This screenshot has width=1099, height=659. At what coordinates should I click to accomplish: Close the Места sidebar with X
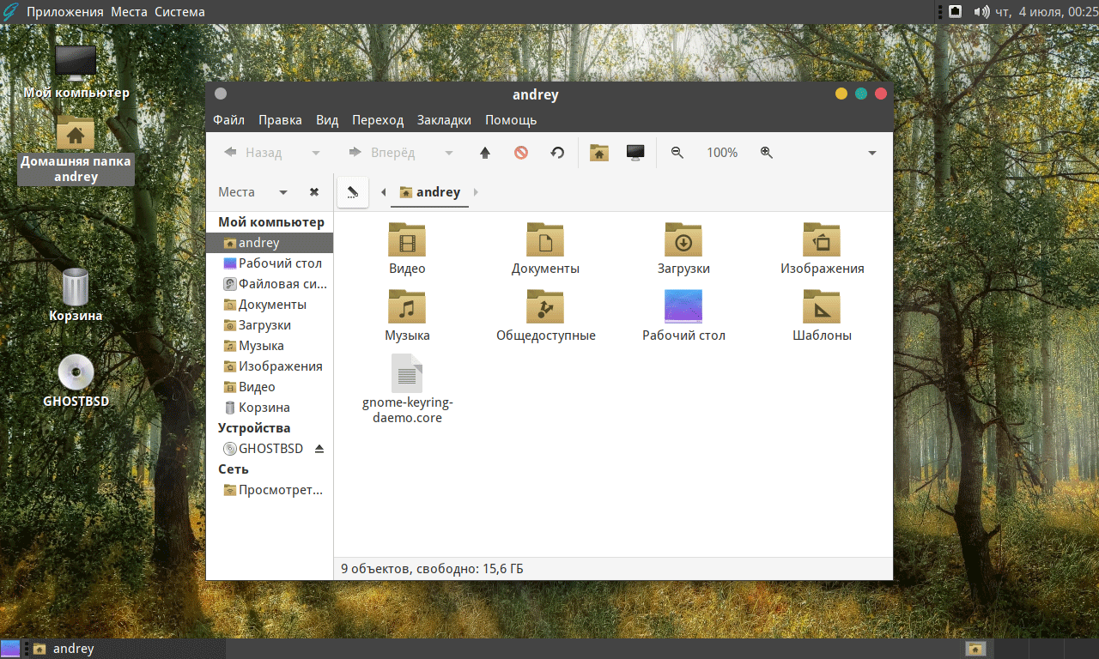tap(314, 192)
